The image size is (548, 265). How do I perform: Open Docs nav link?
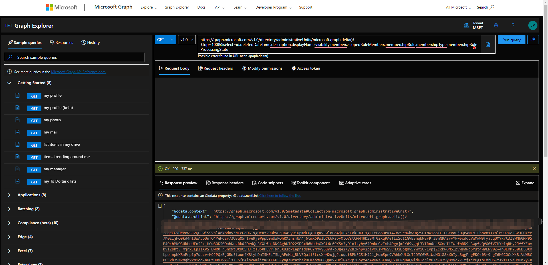click(x=201, y=7)
